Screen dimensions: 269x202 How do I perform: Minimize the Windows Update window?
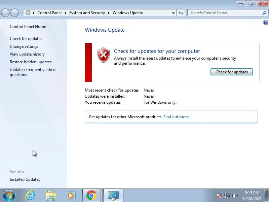(x=241, y=3)
